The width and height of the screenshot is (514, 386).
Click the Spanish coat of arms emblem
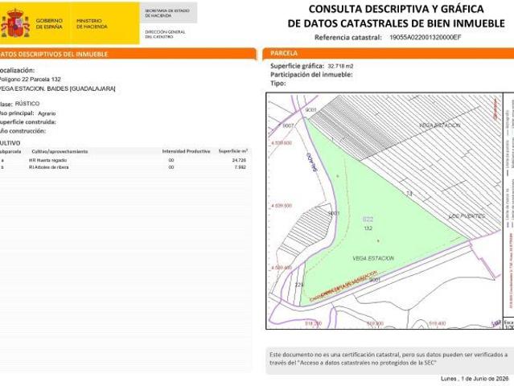pyautogui.click(x=15, y=23)
